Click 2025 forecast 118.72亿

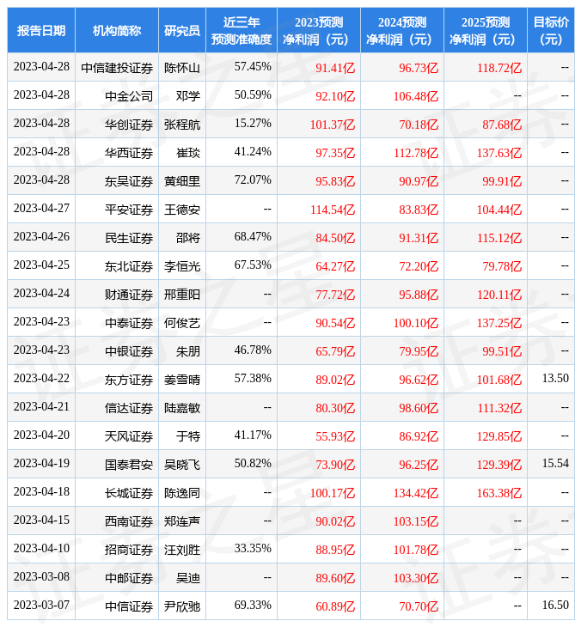point(499,68)
